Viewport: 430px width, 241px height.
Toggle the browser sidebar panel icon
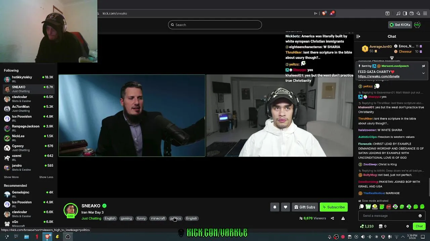405,13
